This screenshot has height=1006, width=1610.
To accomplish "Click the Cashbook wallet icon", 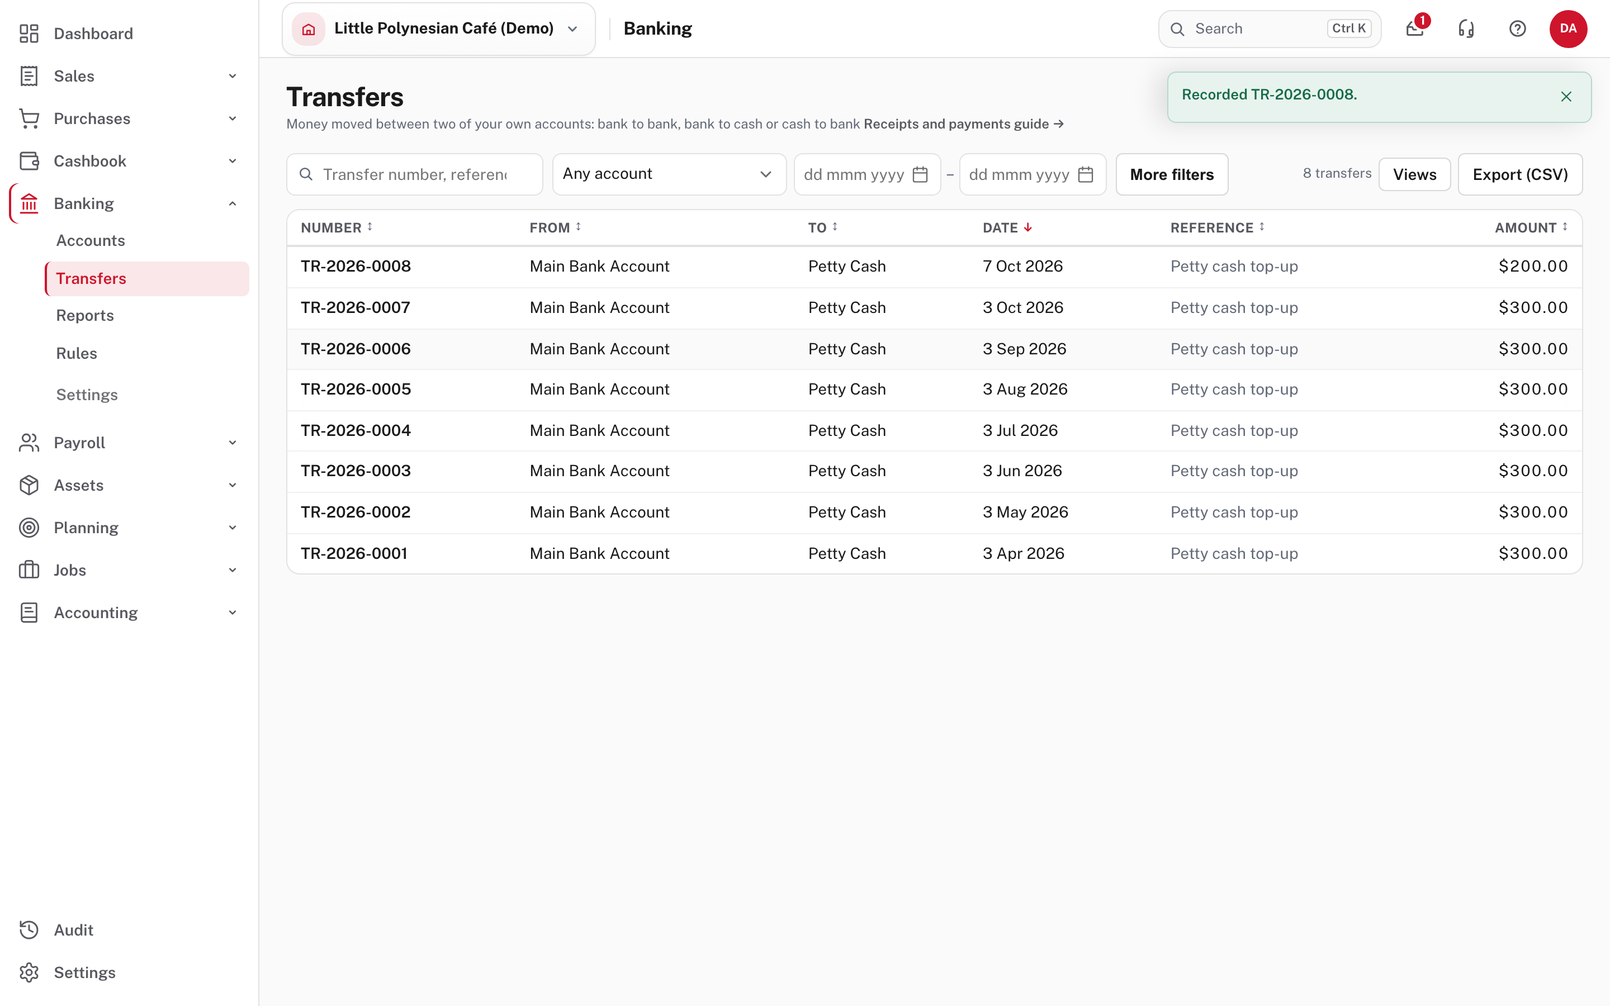I will tap(29, 161).
